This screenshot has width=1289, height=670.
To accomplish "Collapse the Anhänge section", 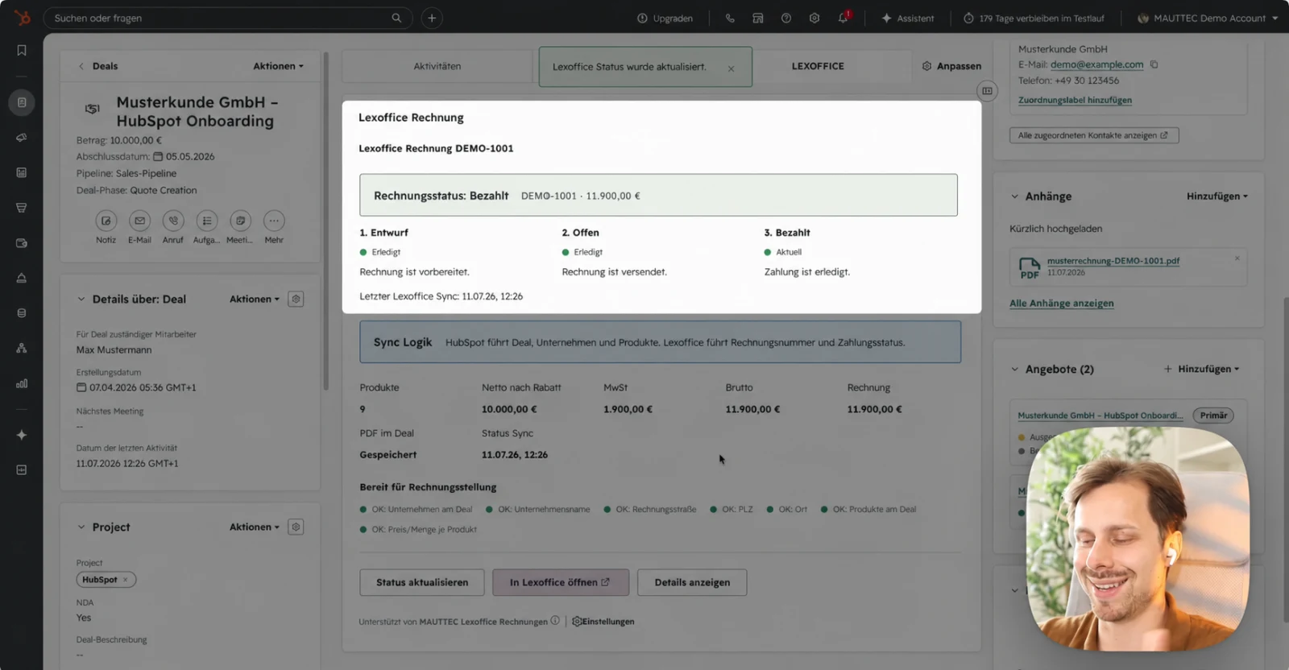I will [1014, 196].
